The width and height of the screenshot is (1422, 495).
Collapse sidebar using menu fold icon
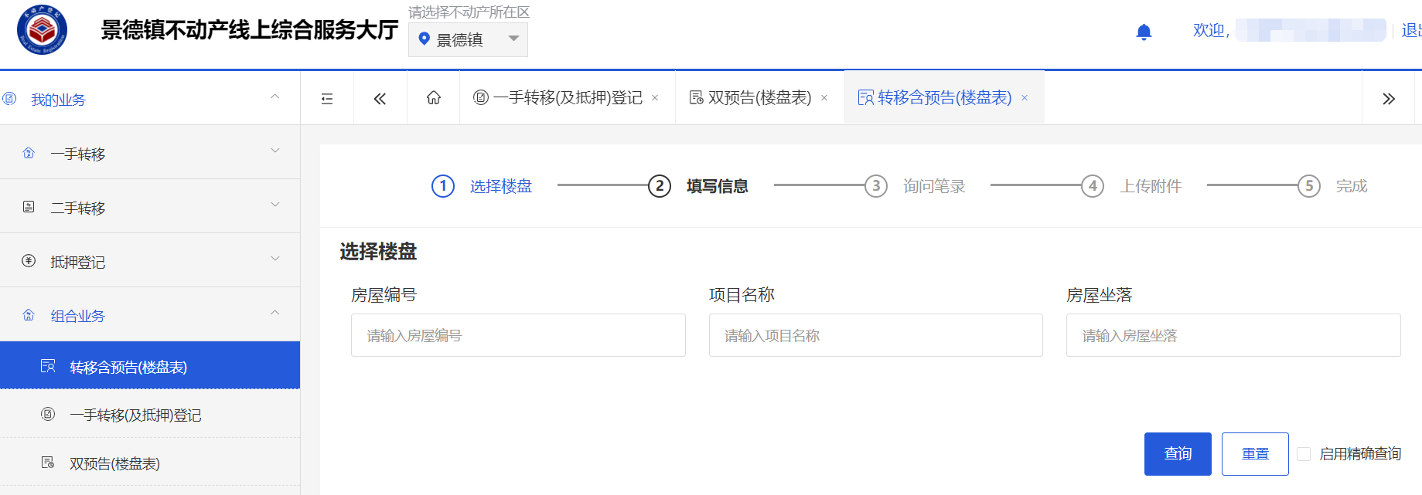click(327, 99)
